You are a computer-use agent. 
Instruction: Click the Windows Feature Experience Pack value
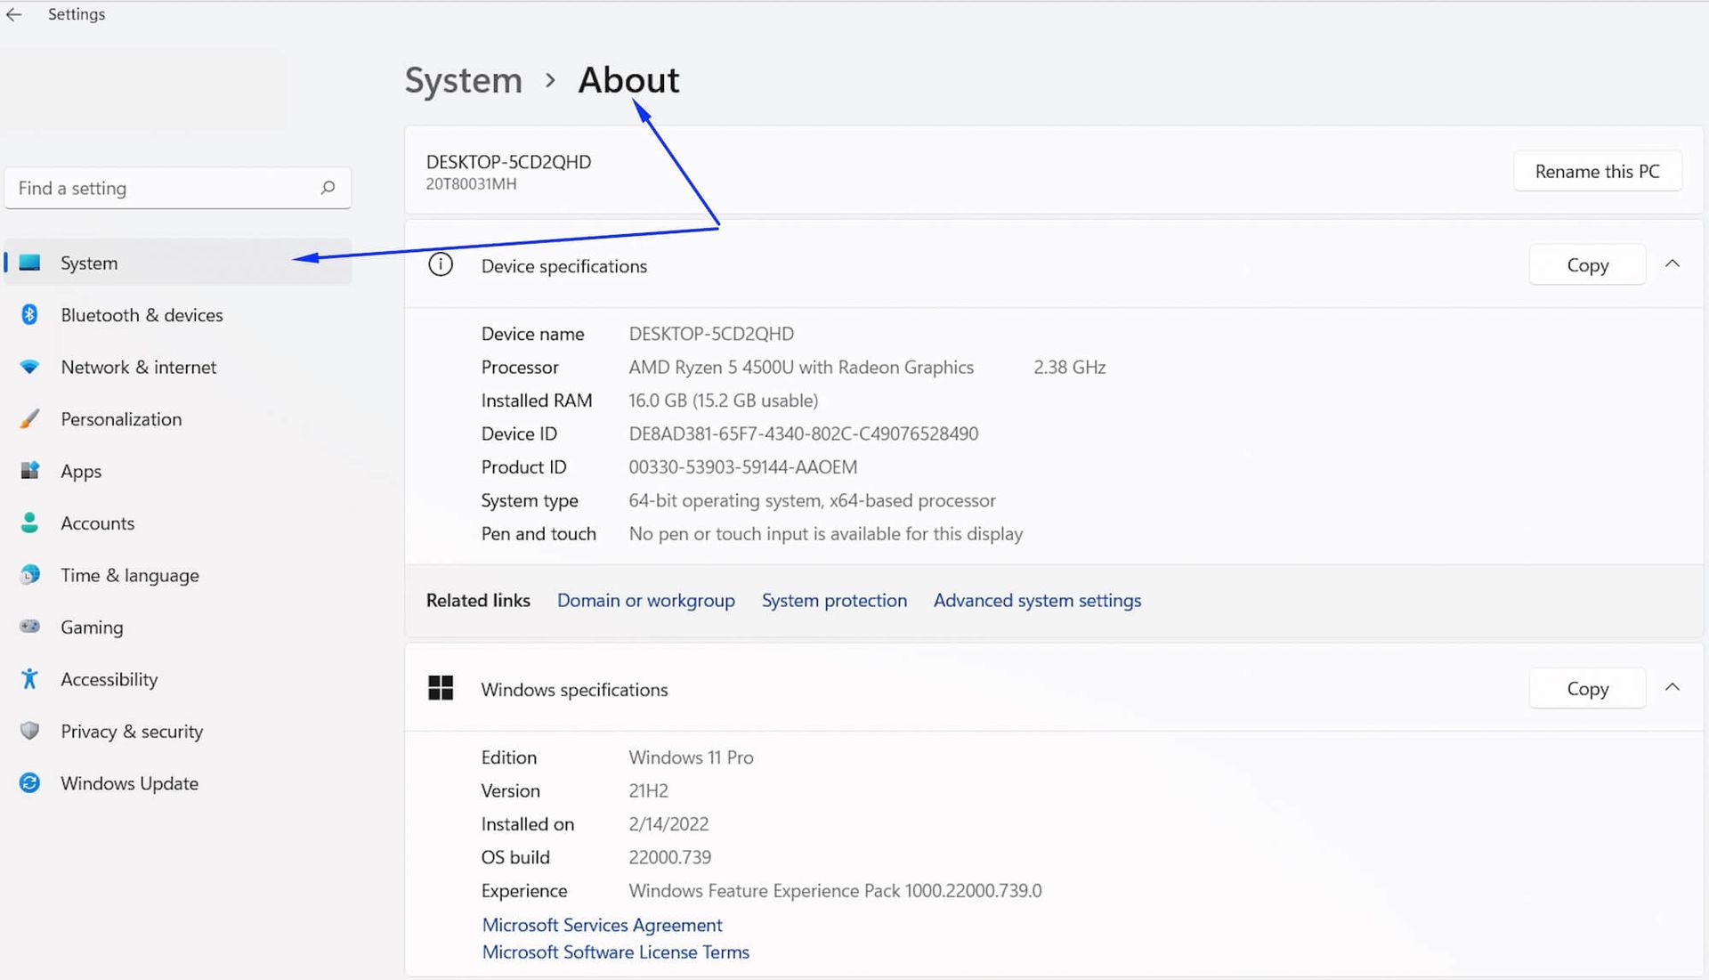pyautogui.click(x=835, y=891)
